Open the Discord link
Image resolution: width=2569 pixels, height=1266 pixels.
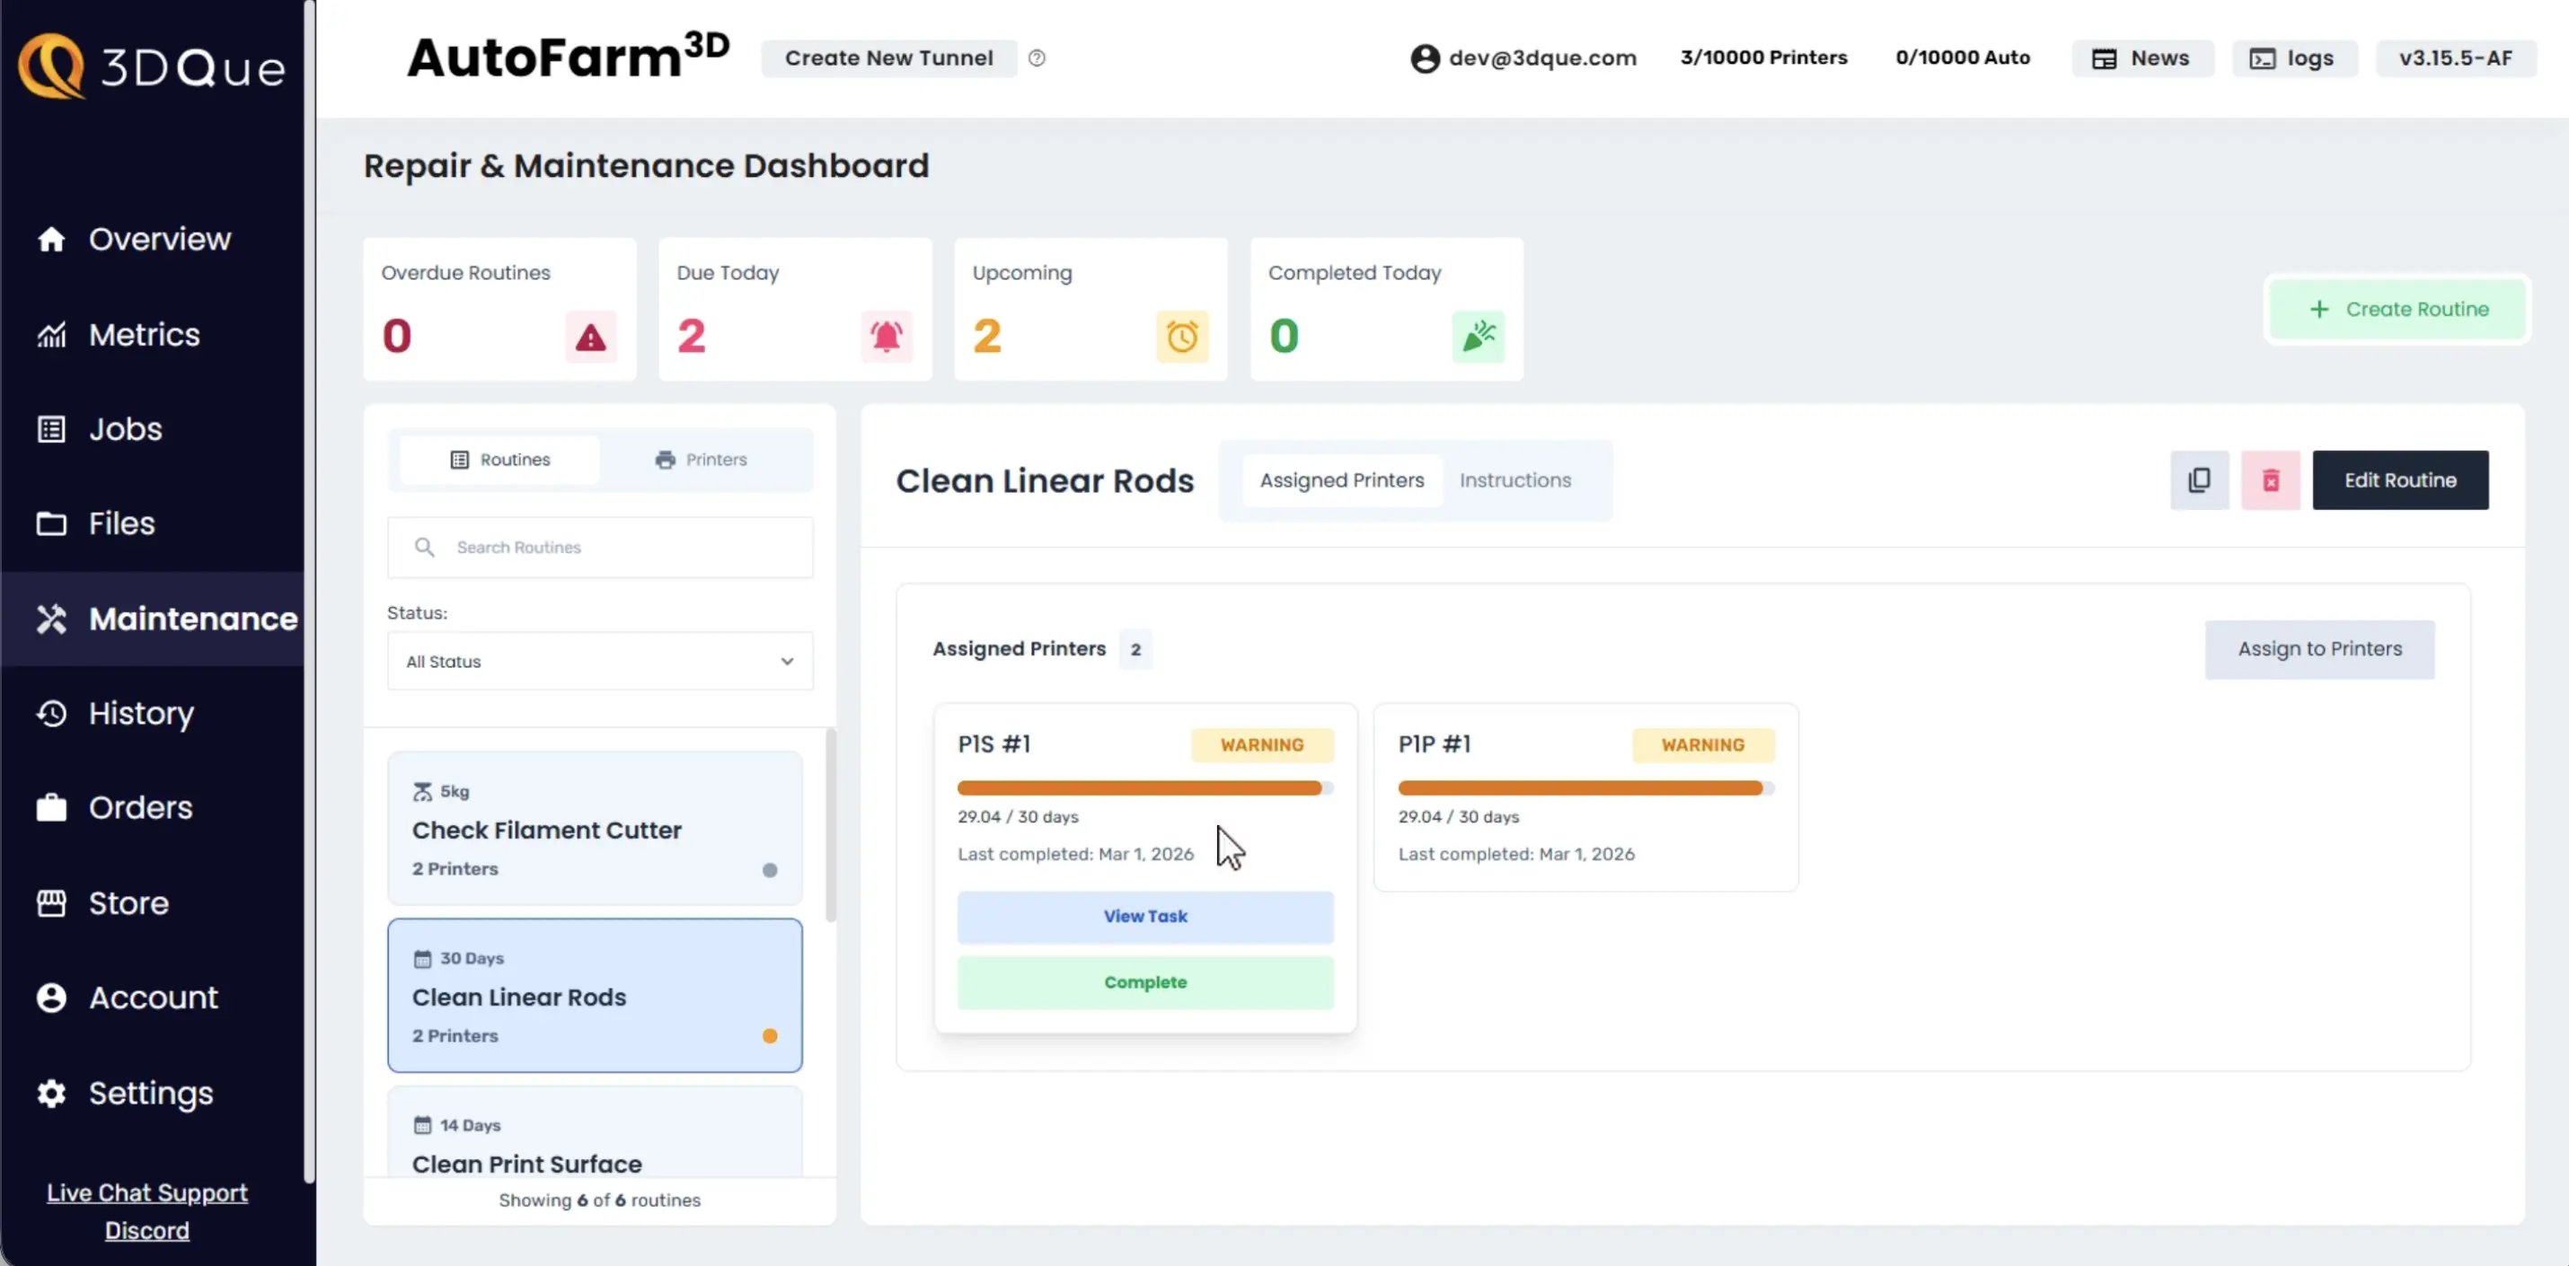pyautogui.click(x=146, y=1230)
